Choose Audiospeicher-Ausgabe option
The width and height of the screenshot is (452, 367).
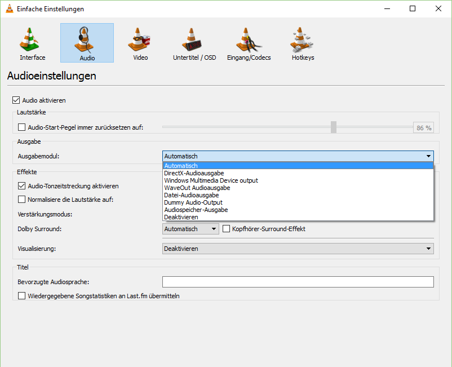(x=298, y=210)
